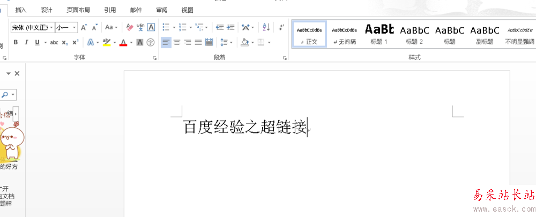536x217 pixels.
Task: Expand the highlight color arrow
Action: pyautogui.click(x=115, y=42)
